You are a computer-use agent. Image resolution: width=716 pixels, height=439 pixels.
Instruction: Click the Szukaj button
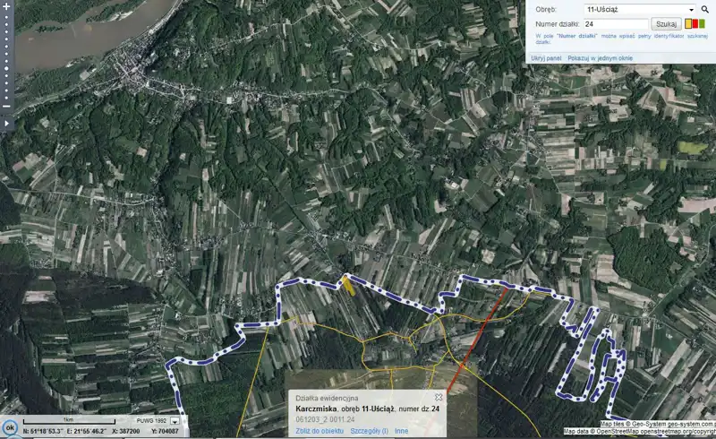[666, 24]
